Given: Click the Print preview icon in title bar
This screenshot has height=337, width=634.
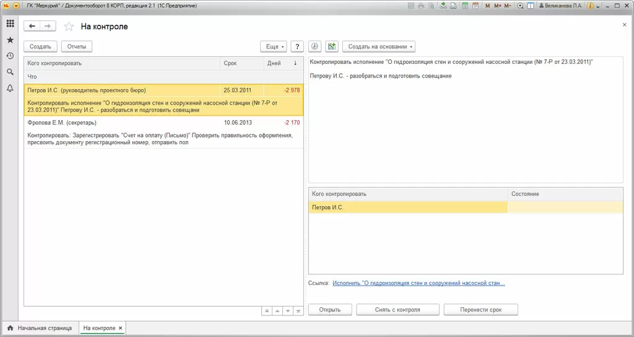Looking at the screenshot, I should (432, 6).
